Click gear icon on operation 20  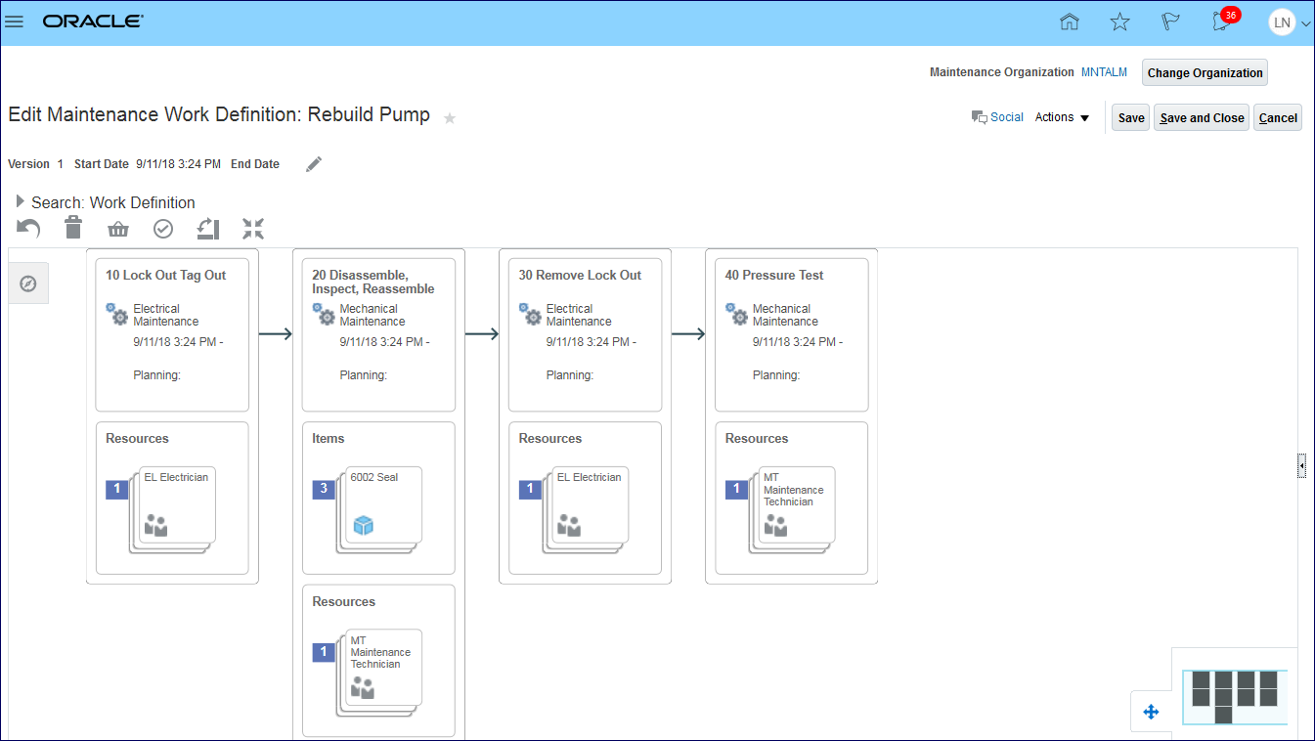click(x=324, y=315)
